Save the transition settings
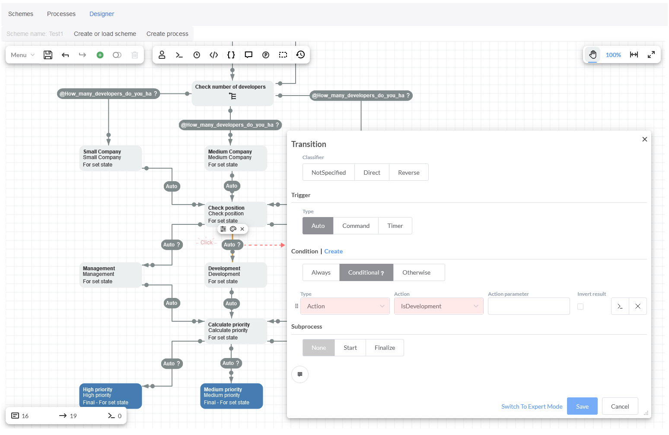 point(582,406)
